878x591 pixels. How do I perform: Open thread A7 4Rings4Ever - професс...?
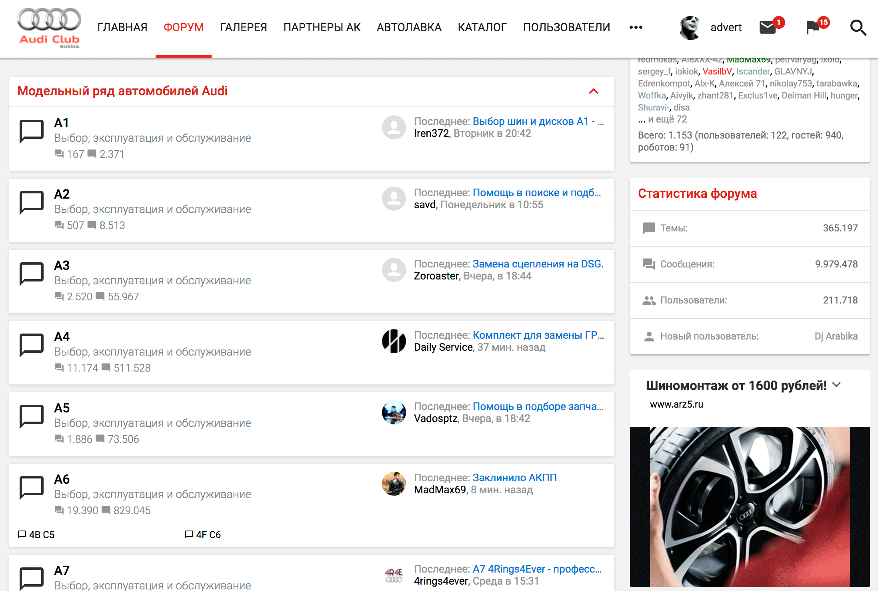537,569
